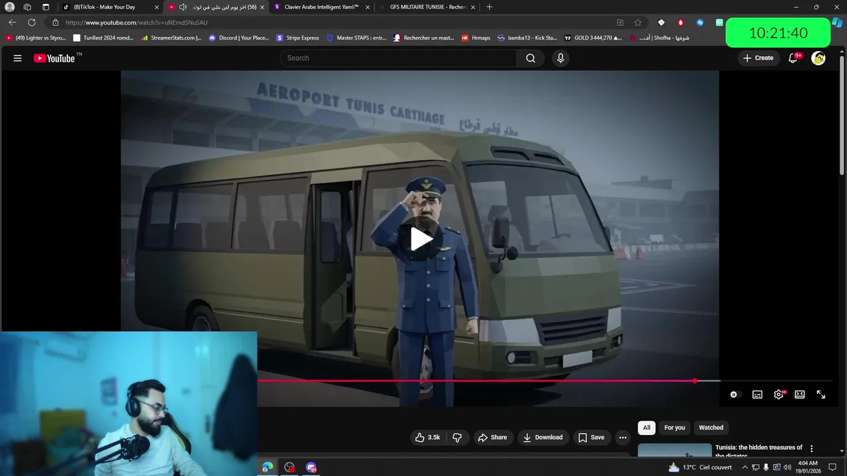Play the video with center play button
847x476 pixels.
pyautogui.click(x=421, y=239)
